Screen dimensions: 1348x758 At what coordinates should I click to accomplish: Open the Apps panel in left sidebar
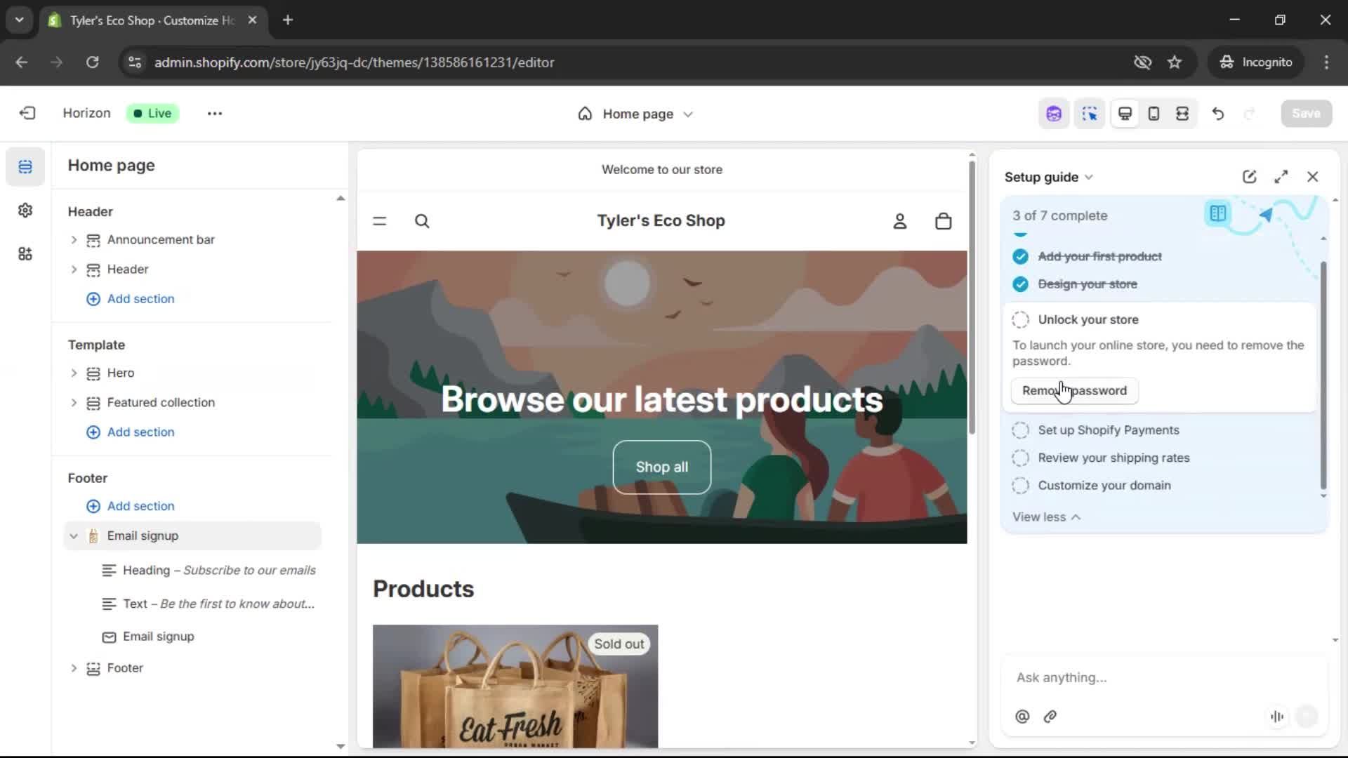(x=25, y=253)
